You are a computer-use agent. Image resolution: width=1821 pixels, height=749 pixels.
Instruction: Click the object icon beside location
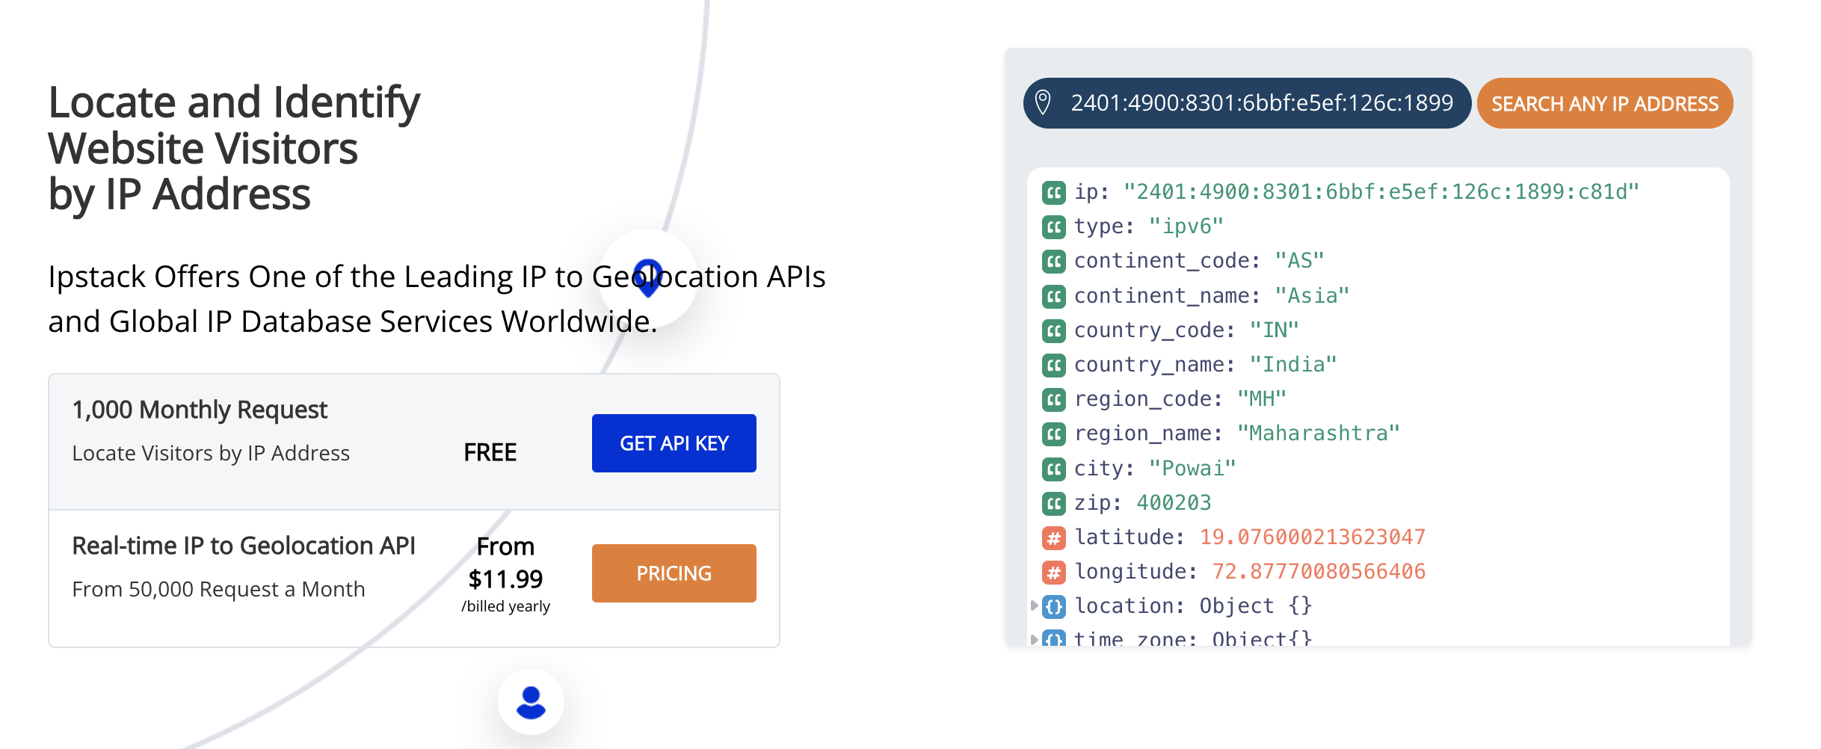pyautogui.click(x=1053, y=606)
